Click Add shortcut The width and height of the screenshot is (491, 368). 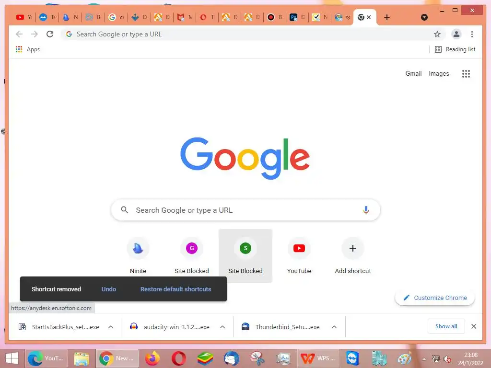coord(353,256)
